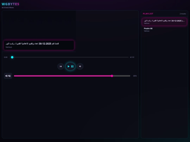Image resolution: width=190 pixels, height=142 pixels.
Task: Mute the audio with the speaker button
Action: pyautogui.click(x=8, y=76)
